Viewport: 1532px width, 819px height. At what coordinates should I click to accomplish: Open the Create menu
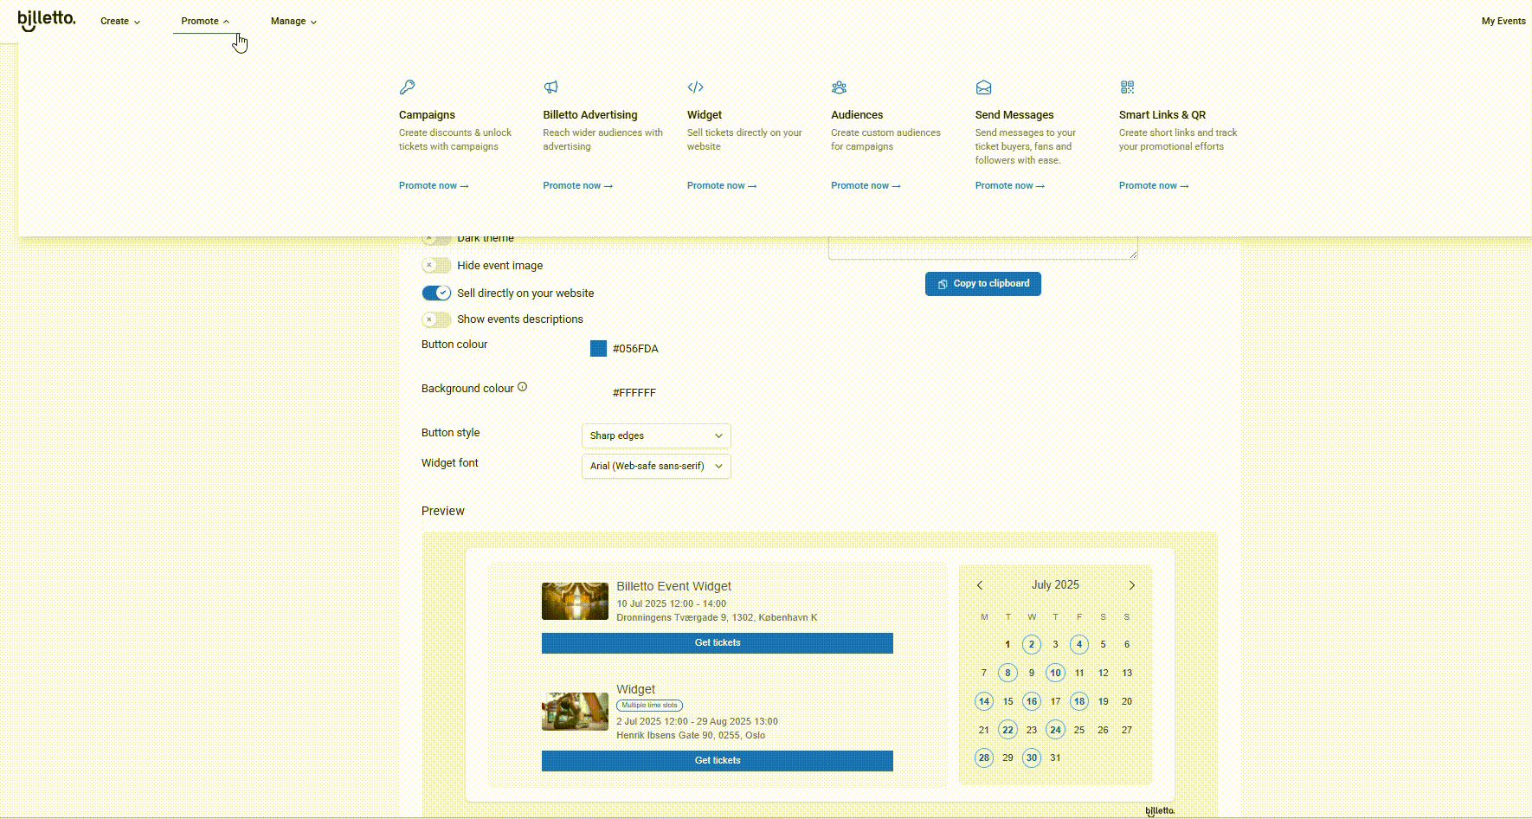[x=120, y=21]
